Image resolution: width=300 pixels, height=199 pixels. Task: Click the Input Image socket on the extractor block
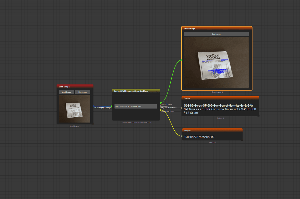coord(112,107)
